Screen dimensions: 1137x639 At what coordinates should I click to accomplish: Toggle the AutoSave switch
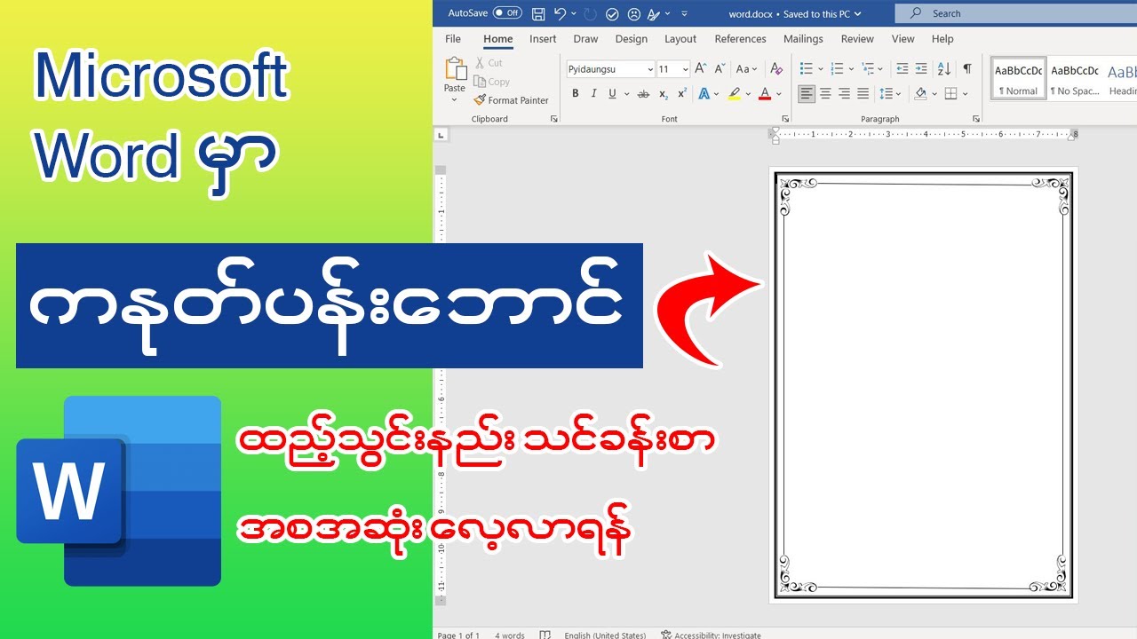pyautogui.click(x=508, y=13)
